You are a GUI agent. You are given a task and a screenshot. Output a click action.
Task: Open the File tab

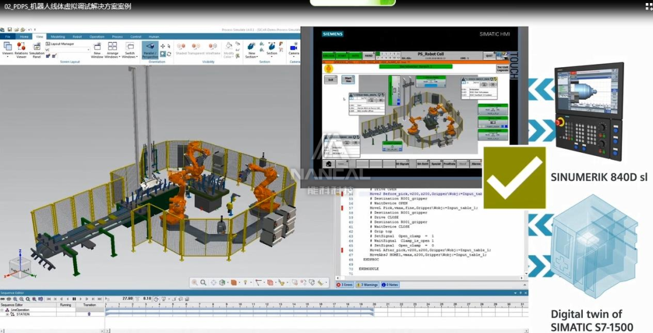tap(7, 37)
